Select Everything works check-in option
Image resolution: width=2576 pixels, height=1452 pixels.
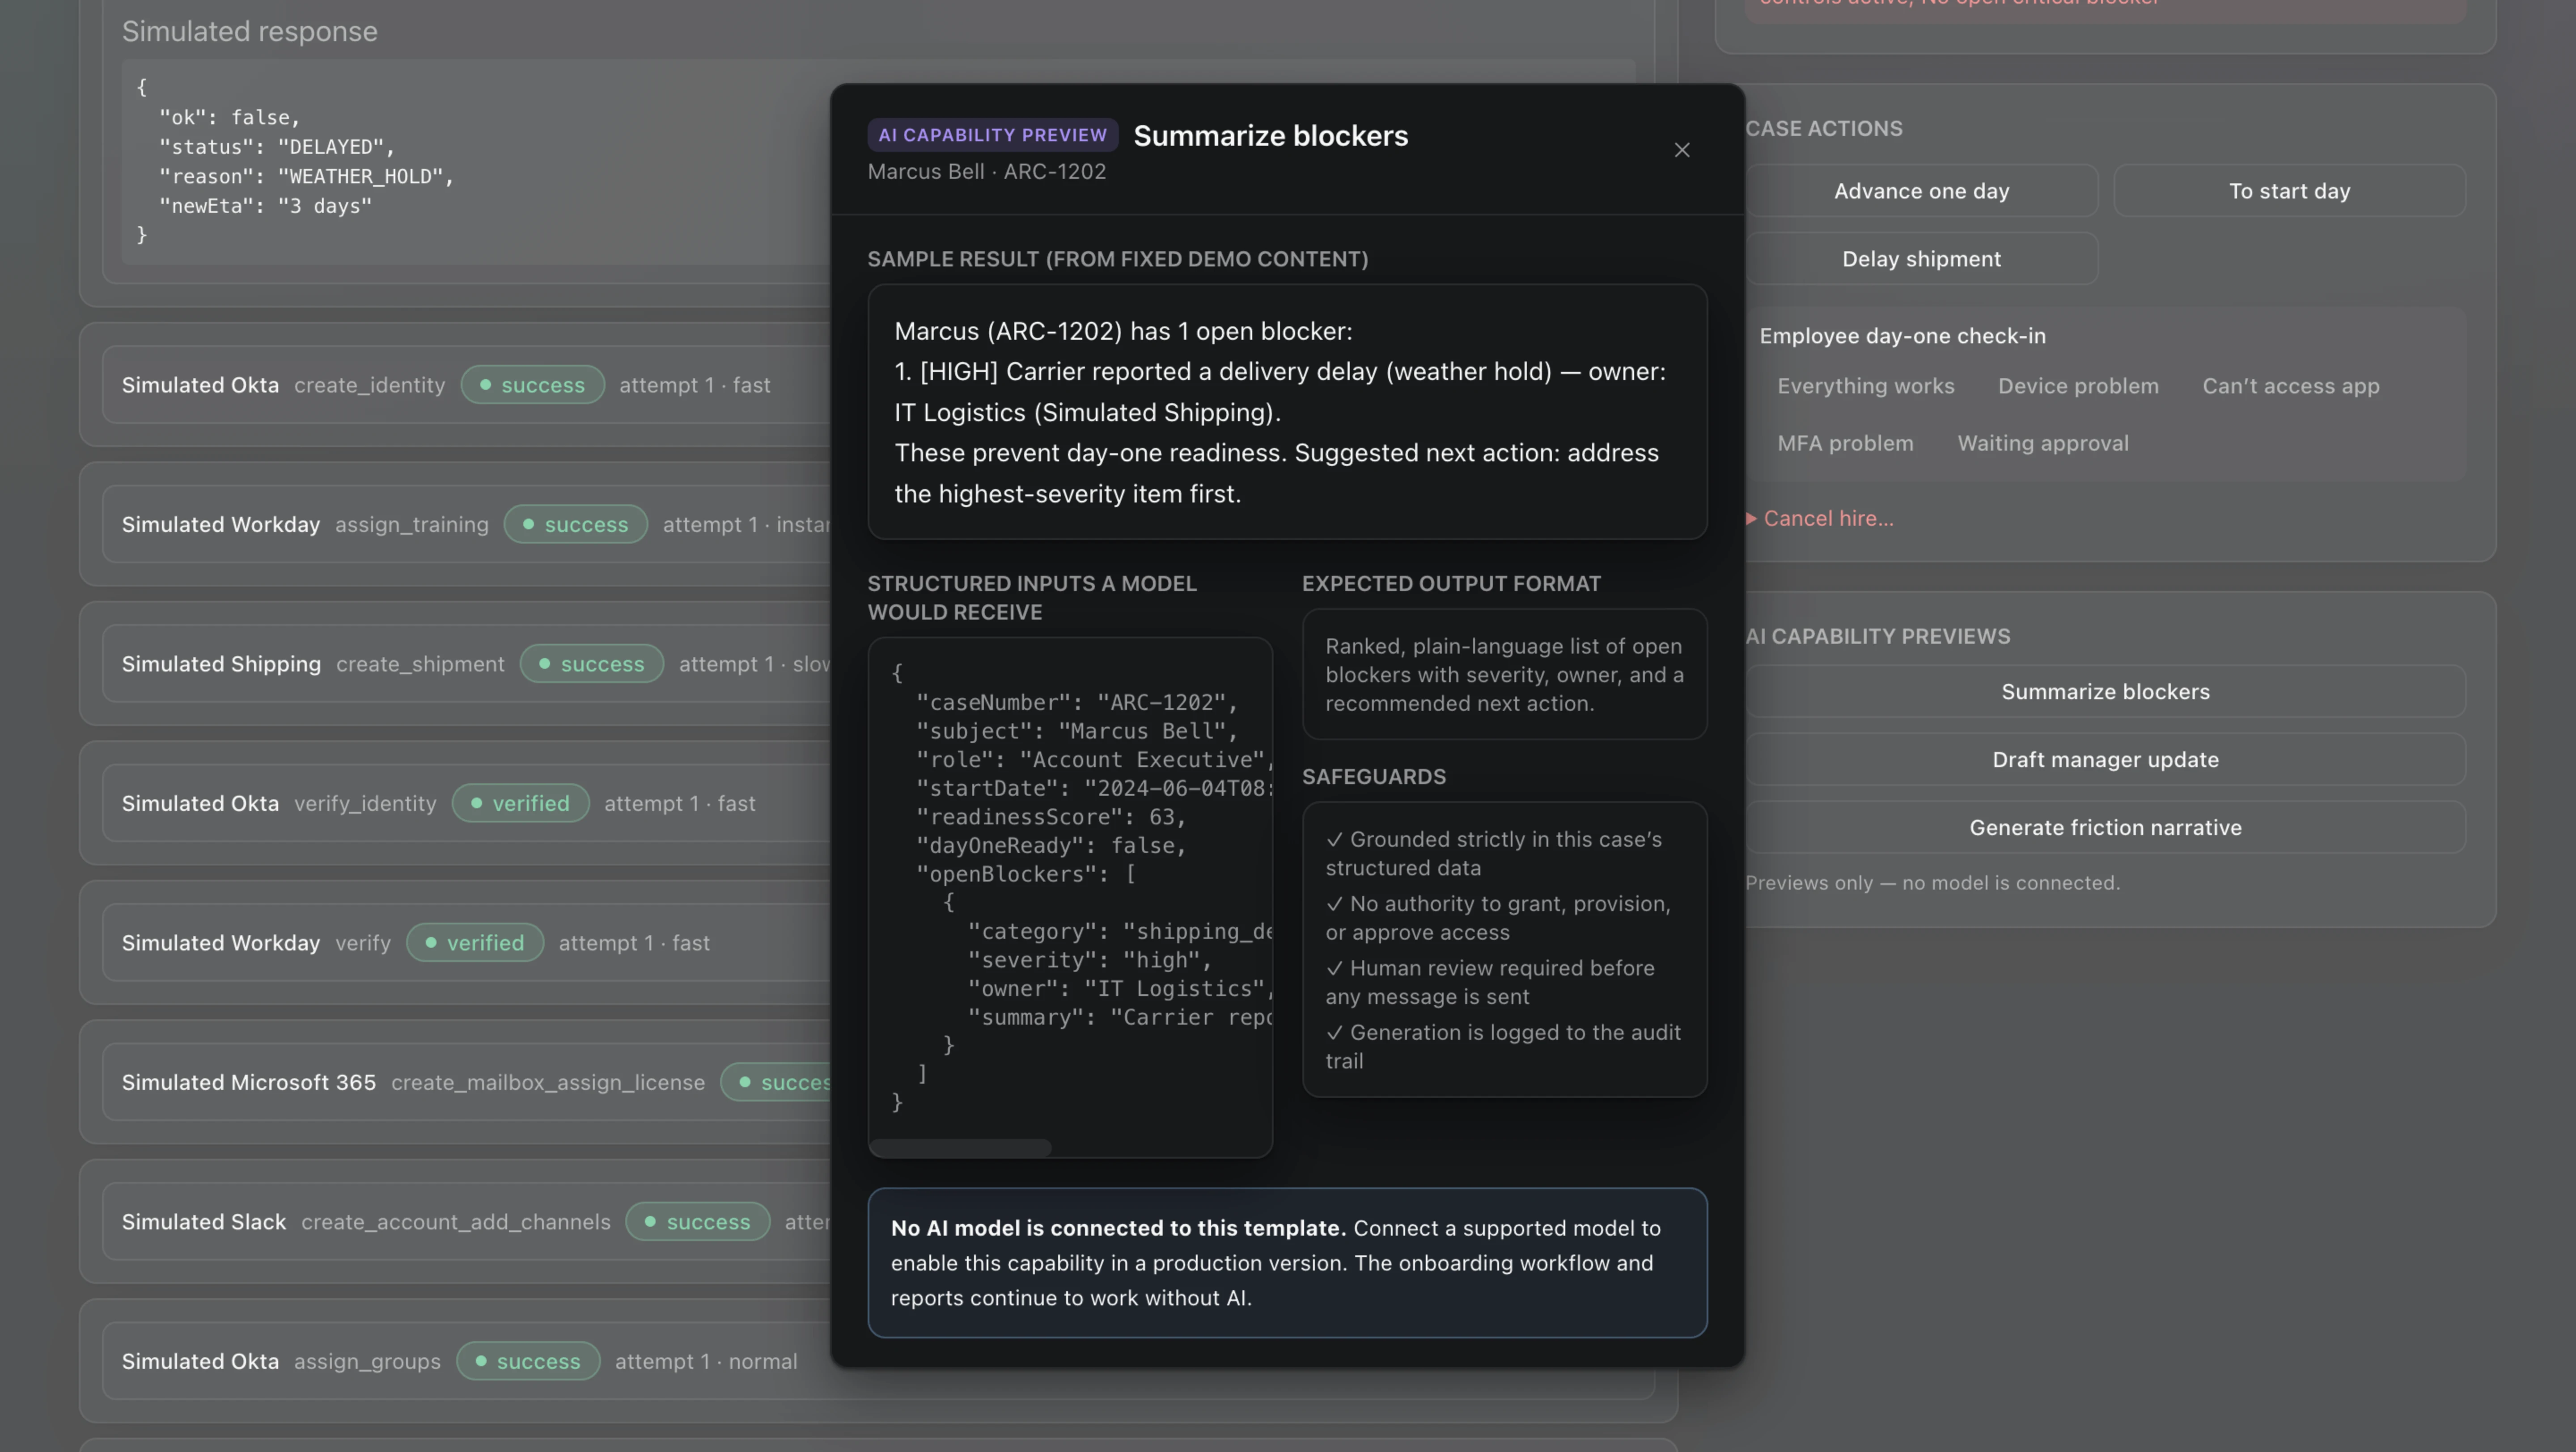[1865, 386]
